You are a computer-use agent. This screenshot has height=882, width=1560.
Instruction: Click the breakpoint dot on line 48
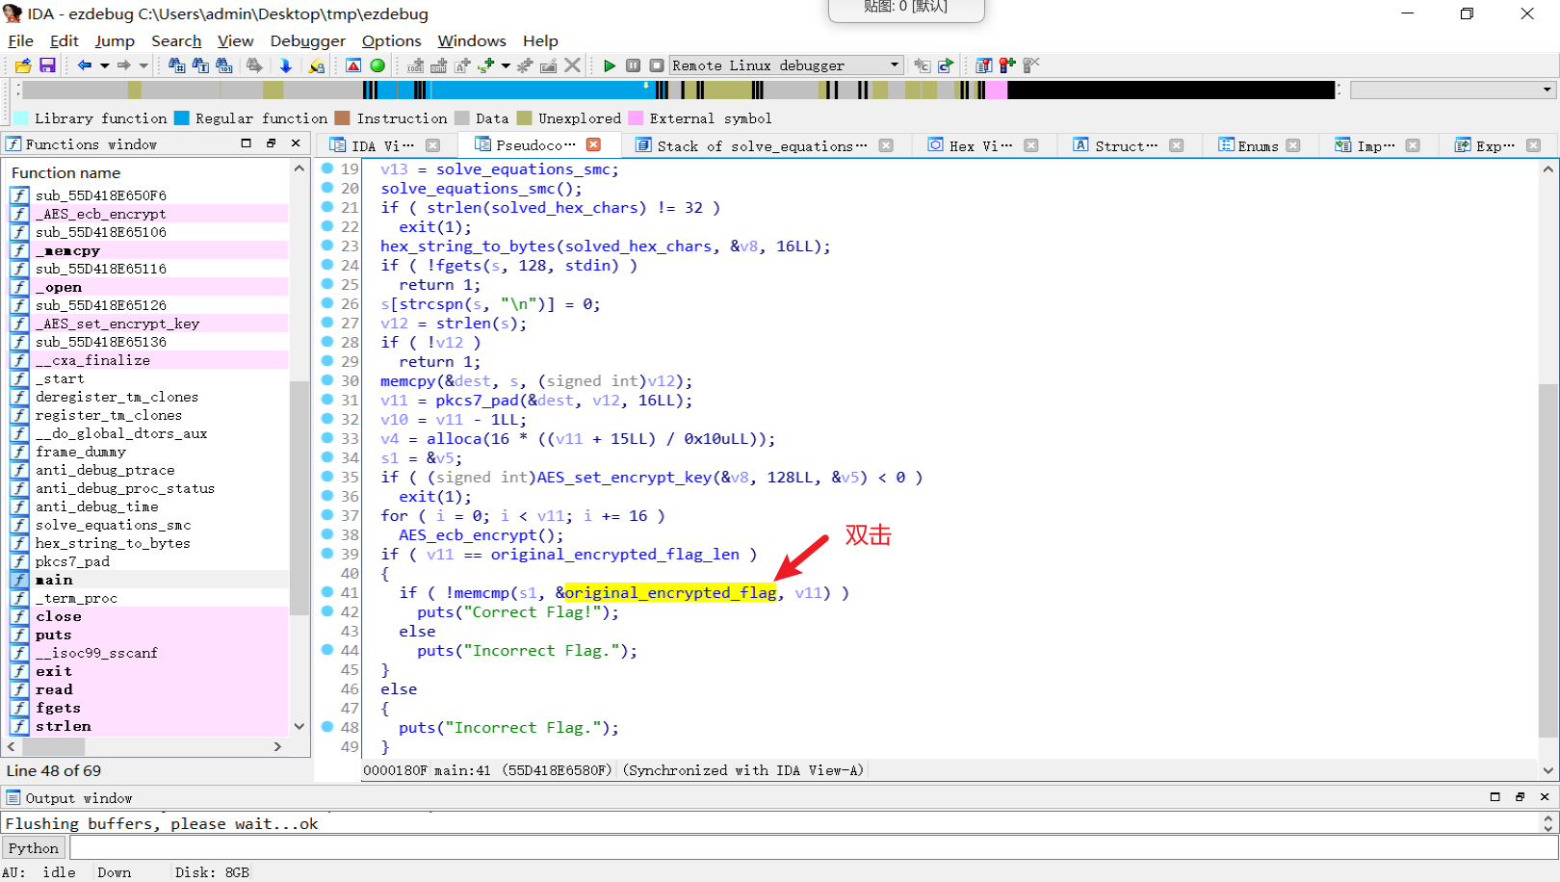pos(327,727)
